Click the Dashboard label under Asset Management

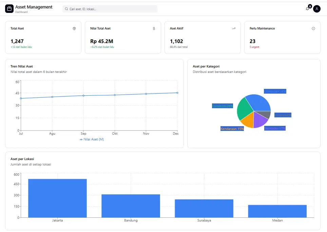click(21, 12)
